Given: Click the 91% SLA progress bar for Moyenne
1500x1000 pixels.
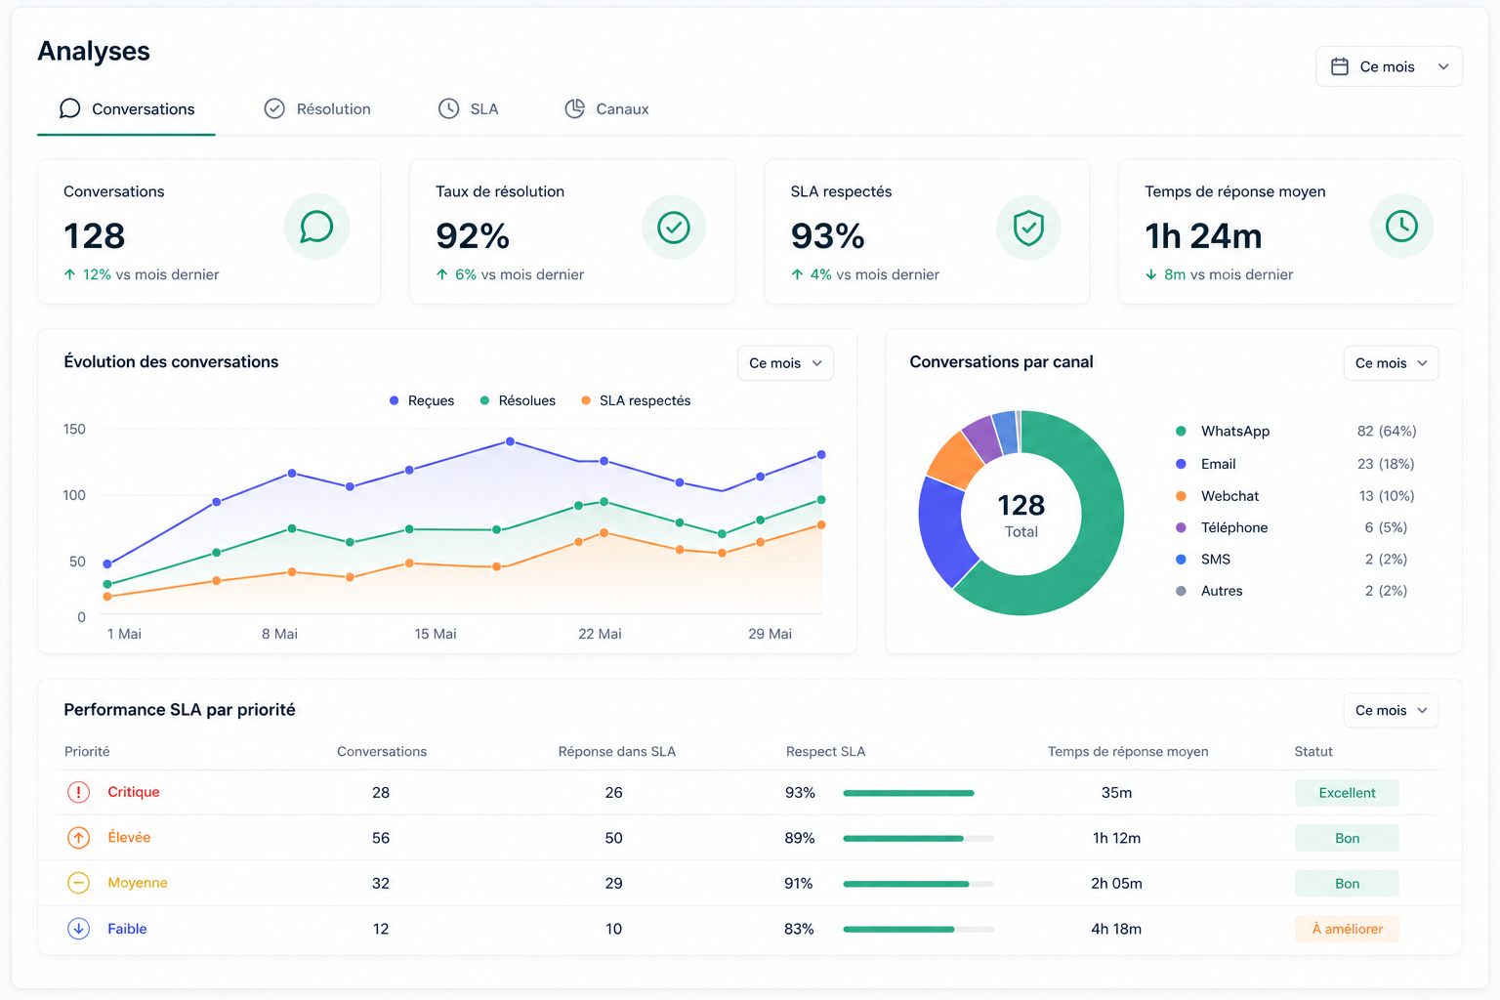Looking at the screenshot, I should 918,884.
